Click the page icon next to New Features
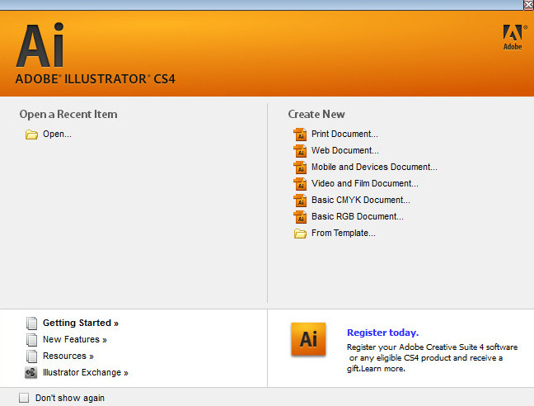This screenshot has width=534, height=406. [x=31, y=339]
